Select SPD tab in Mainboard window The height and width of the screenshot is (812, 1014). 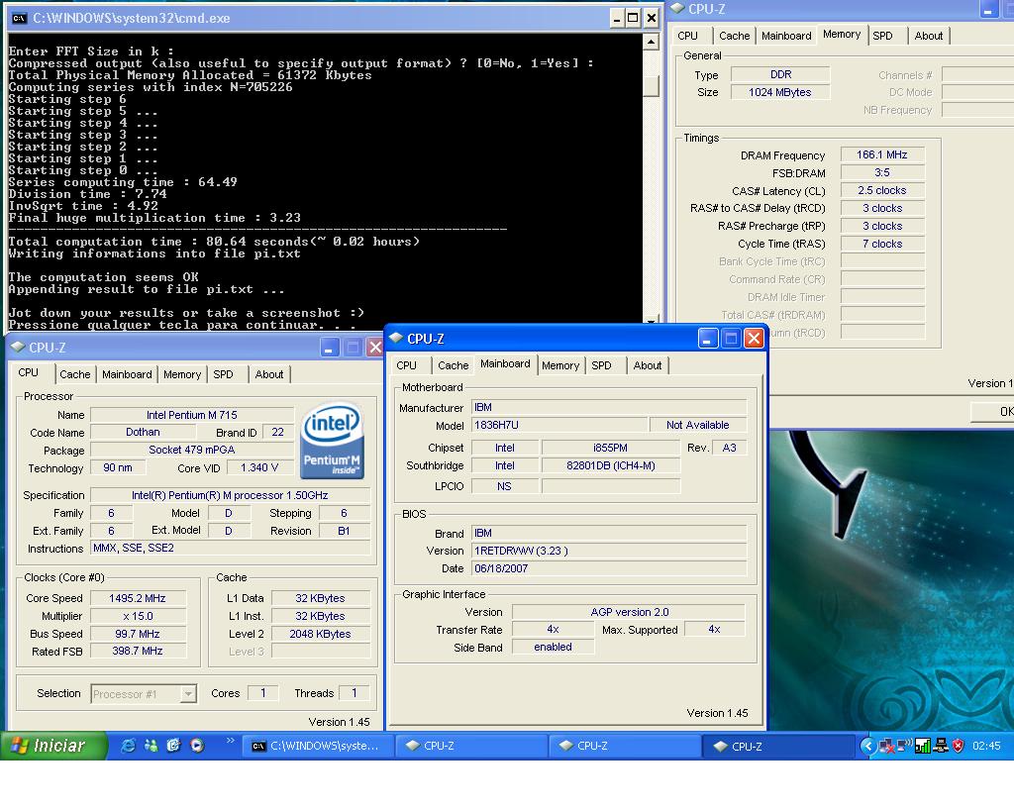[x=601, y=365]
